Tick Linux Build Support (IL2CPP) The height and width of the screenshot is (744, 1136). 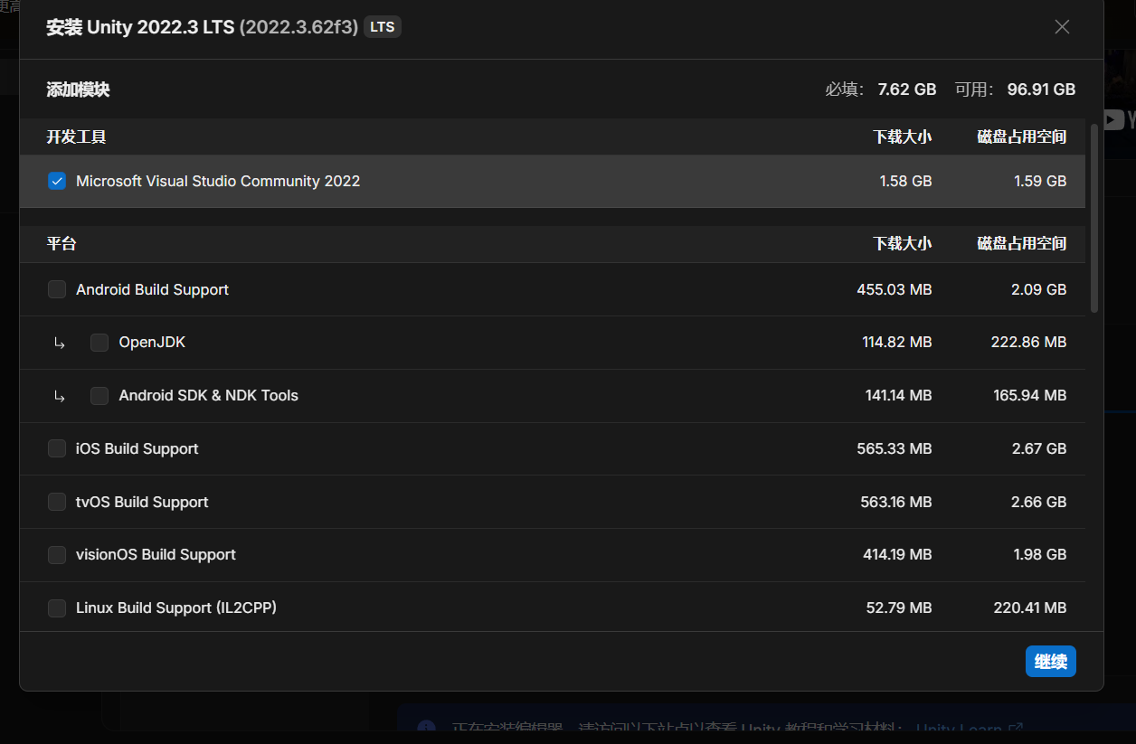[x=57, y=607]
